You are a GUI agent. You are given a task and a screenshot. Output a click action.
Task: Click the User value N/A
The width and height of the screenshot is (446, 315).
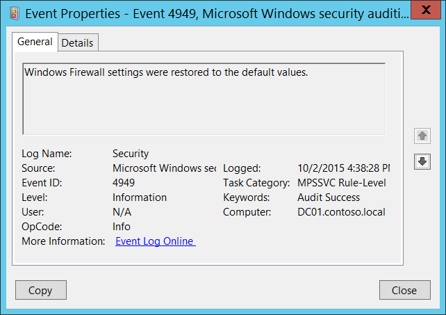click(x=122, y=211)
